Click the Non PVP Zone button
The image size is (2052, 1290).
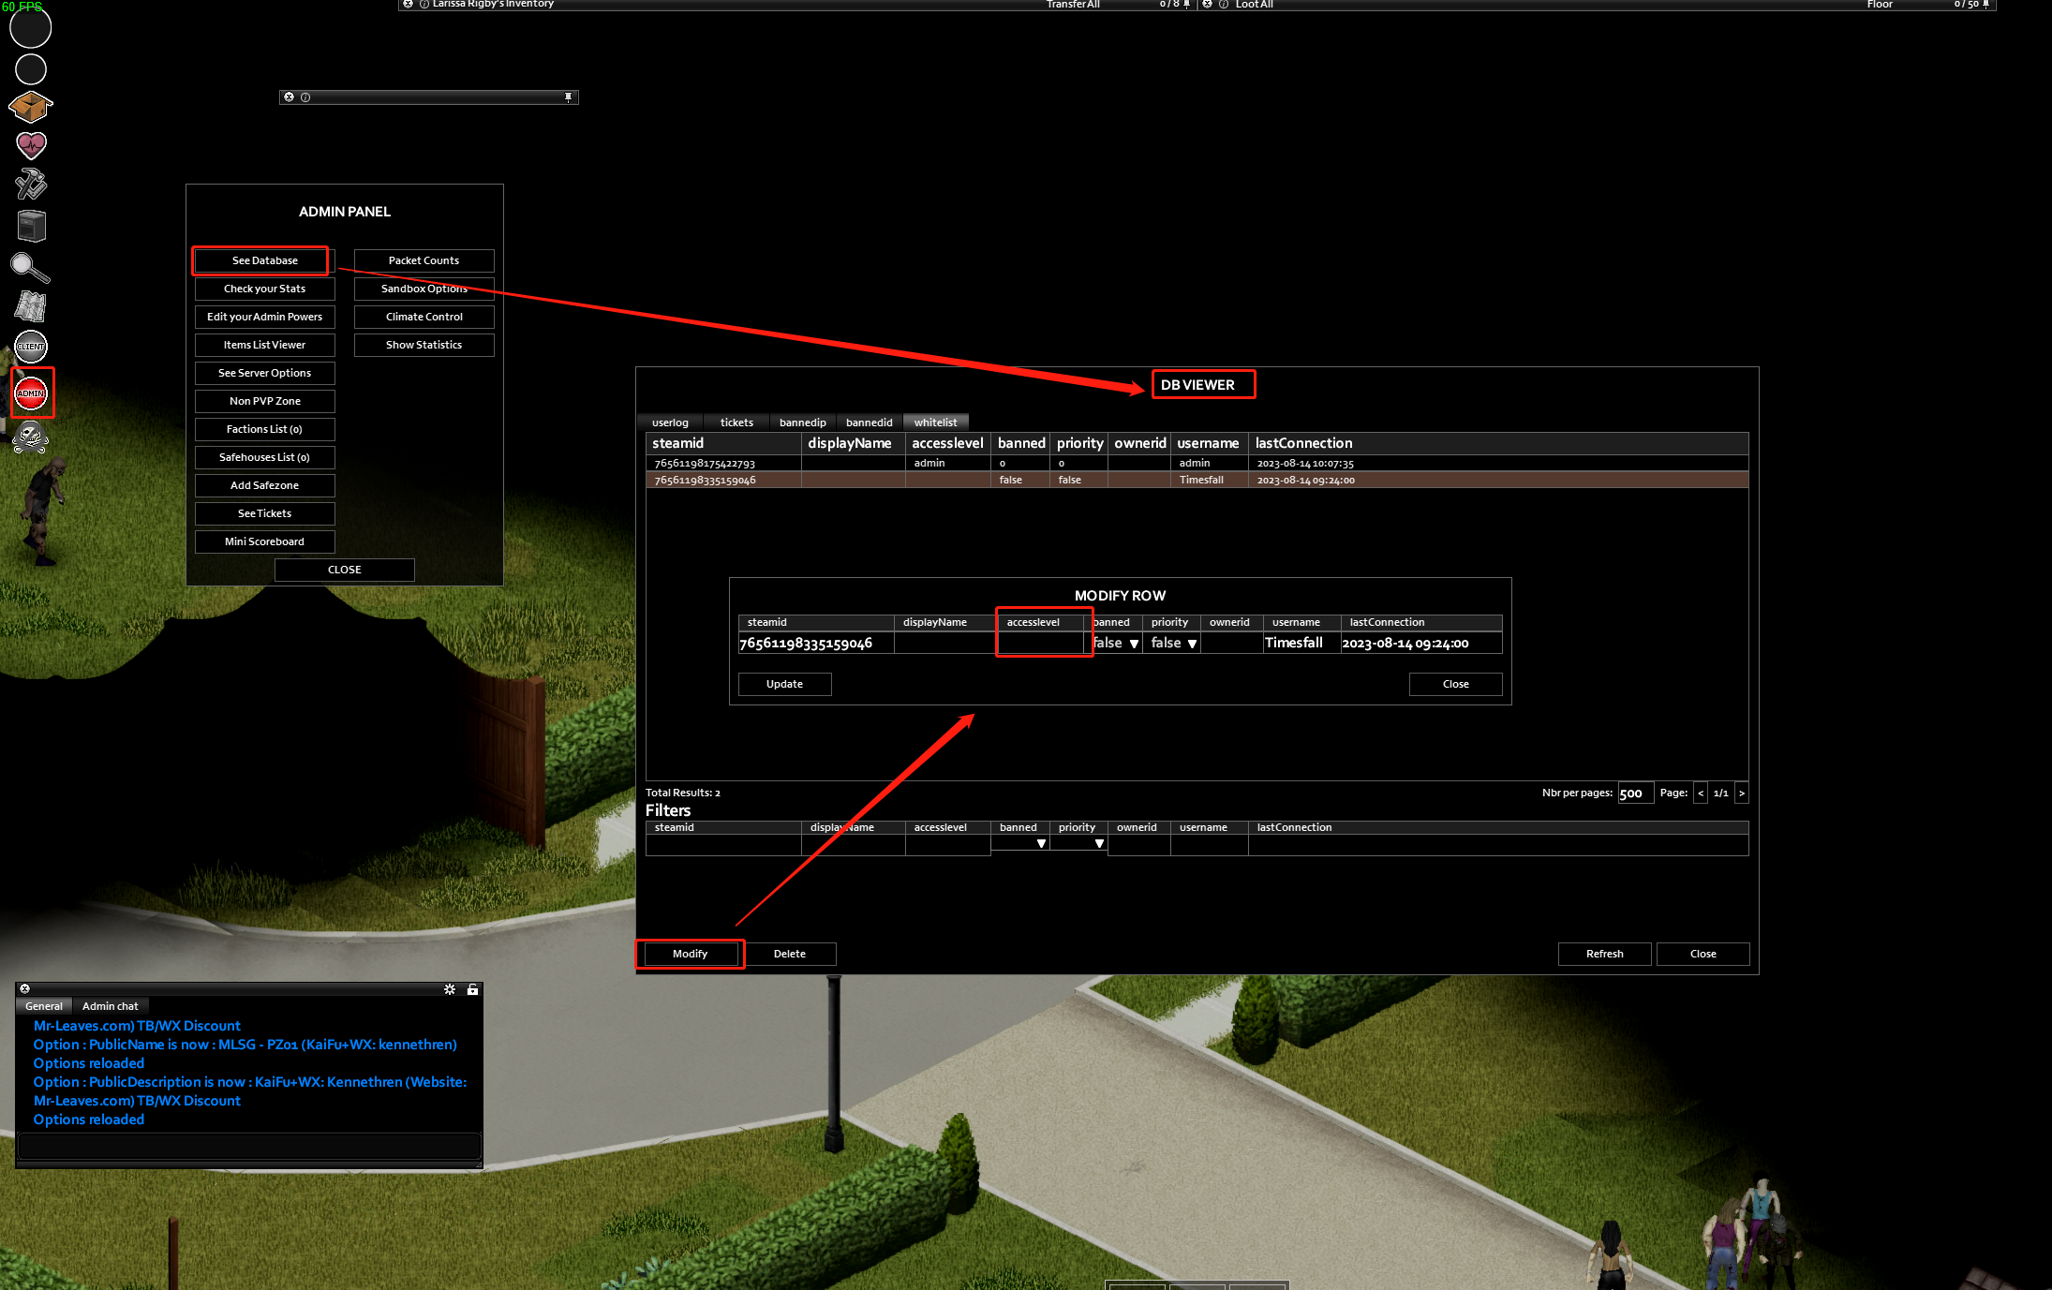click(x=265, y=401)
